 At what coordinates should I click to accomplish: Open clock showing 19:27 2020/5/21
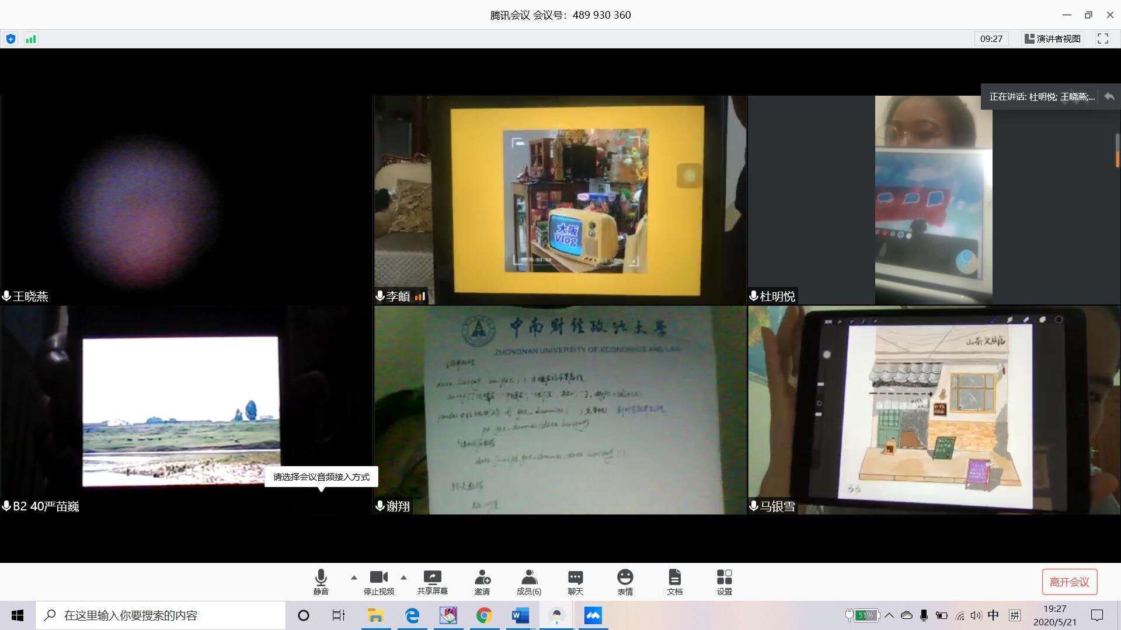1055,615
